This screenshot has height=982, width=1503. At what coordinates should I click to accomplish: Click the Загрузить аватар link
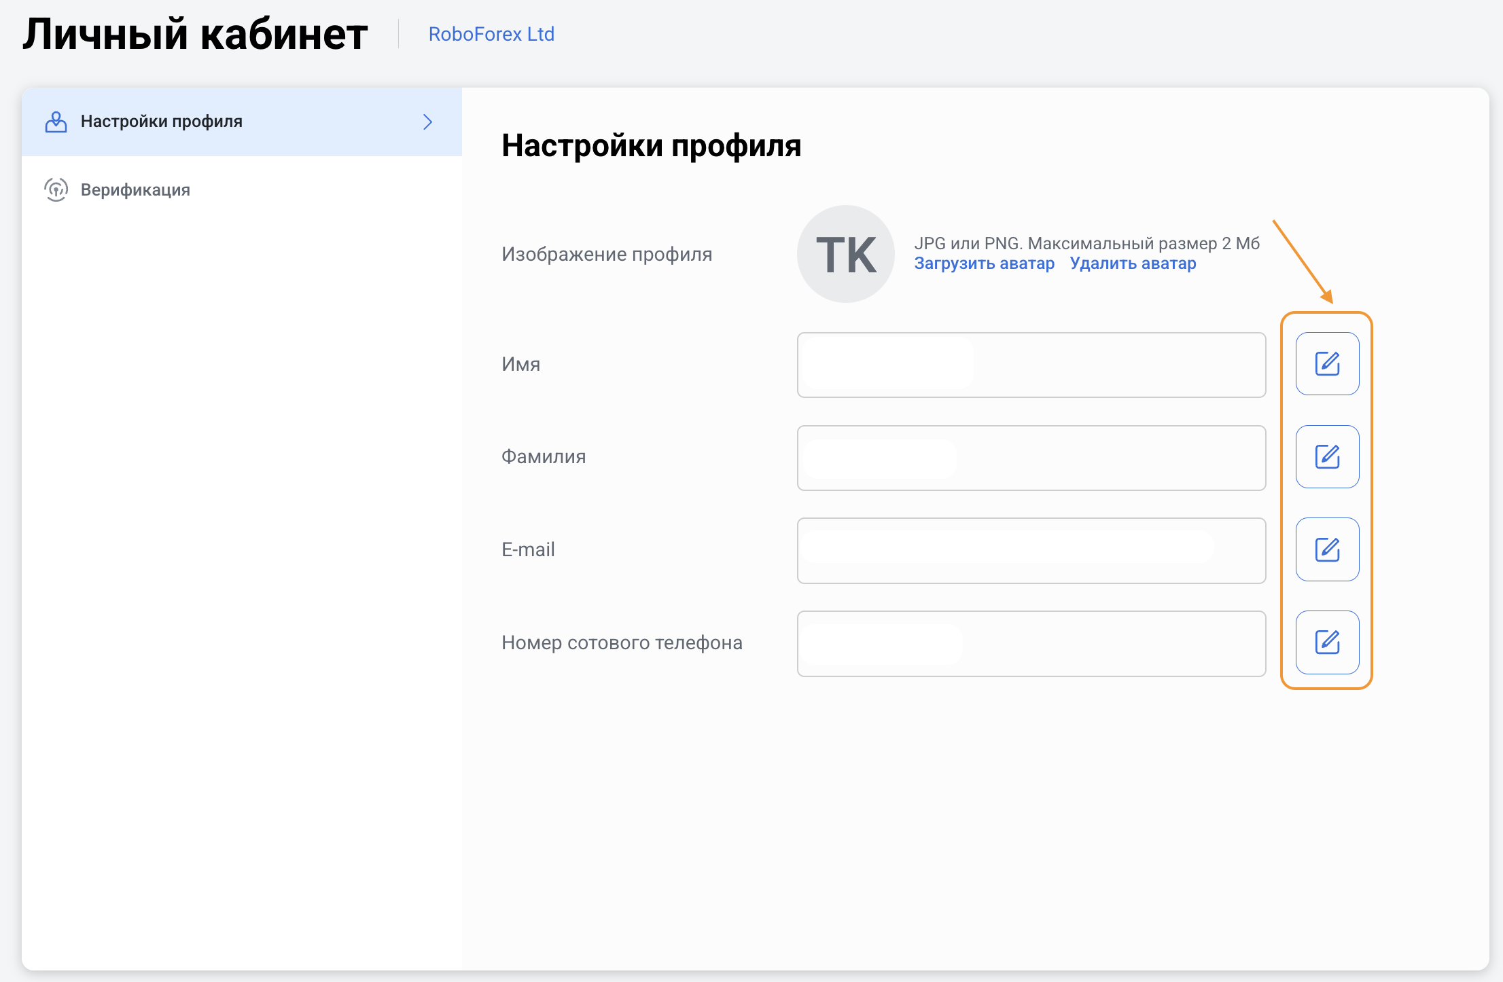(984, 263)
